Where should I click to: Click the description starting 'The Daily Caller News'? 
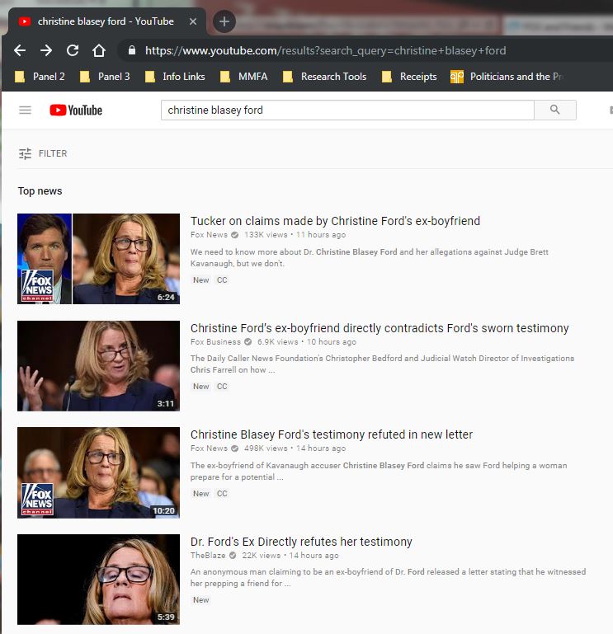tap(382, 364)
